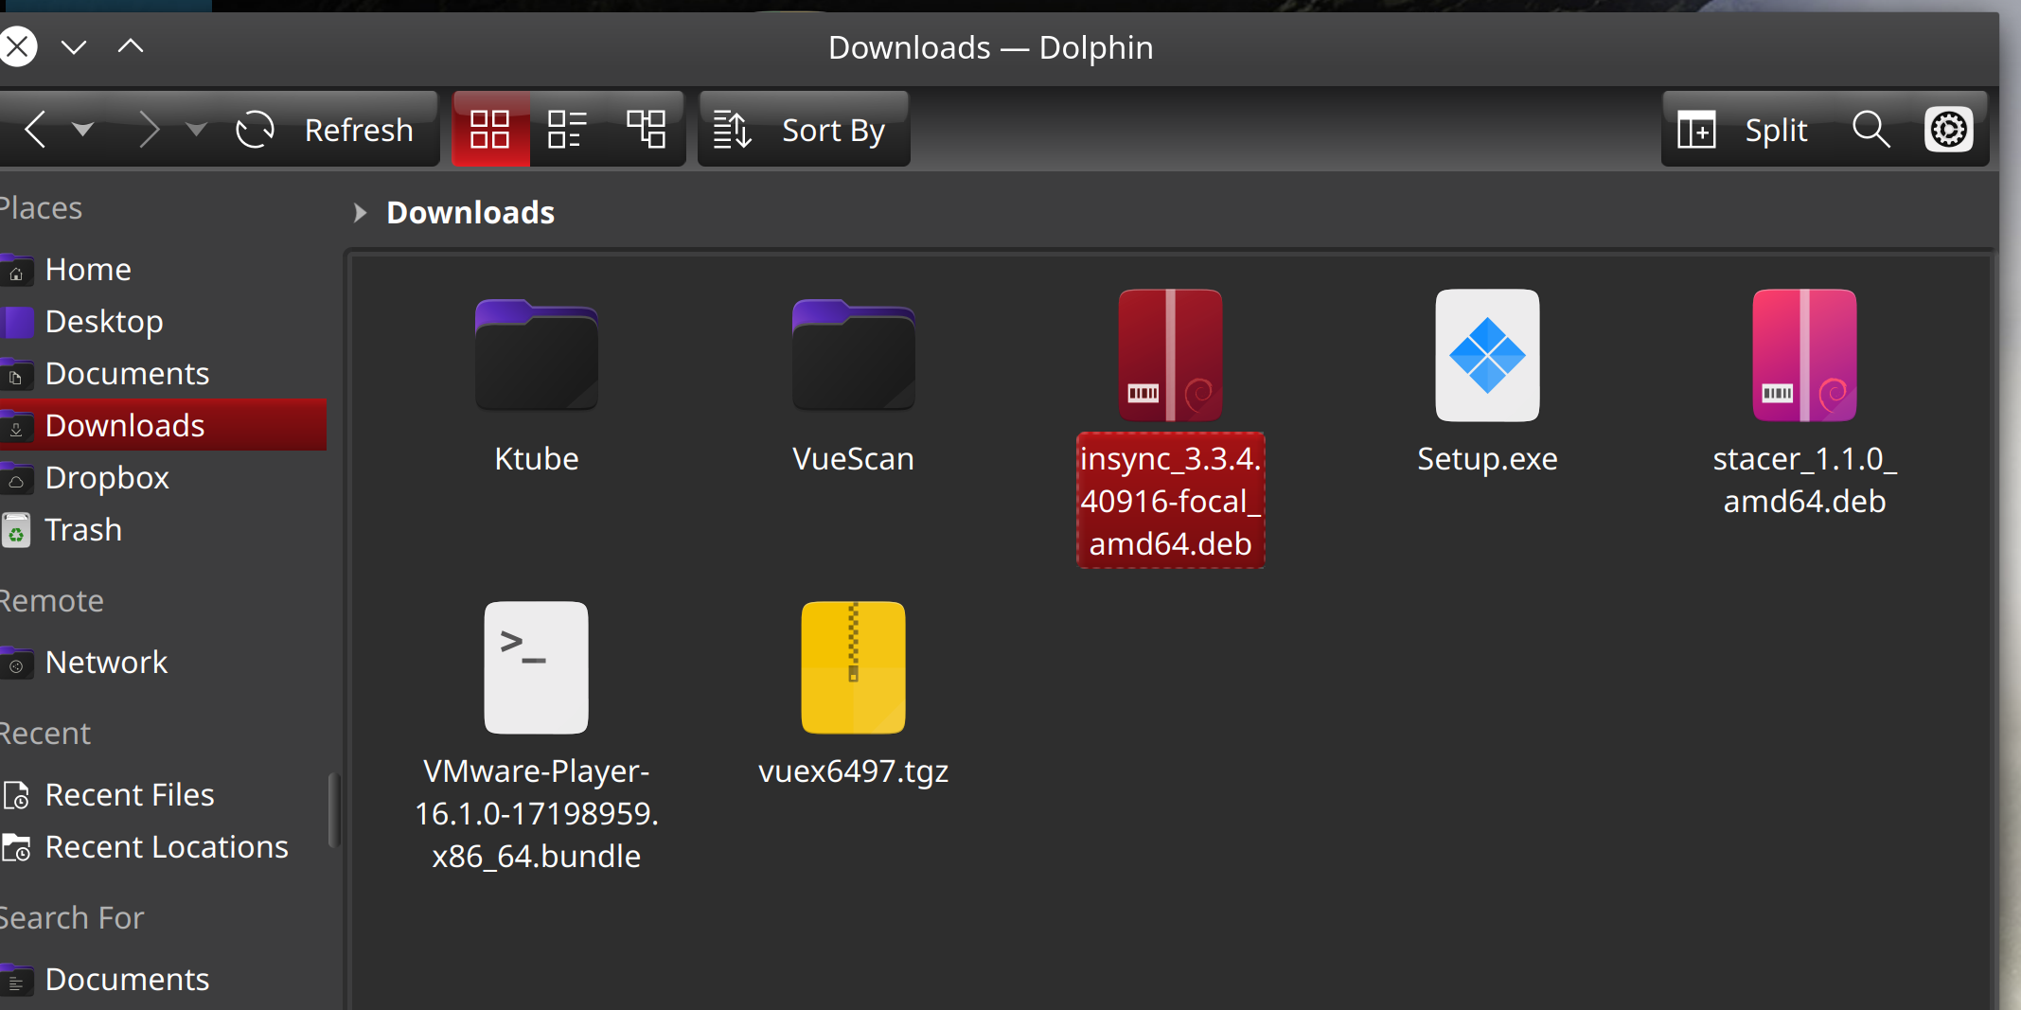2021x1010 pixels.
Task: Open the Trash in the sidebar
Action: pos(83,529)
